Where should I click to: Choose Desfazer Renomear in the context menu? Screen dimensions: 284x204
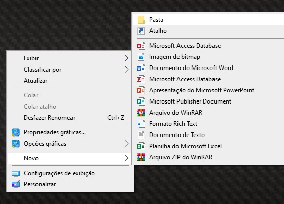[70, 118]
